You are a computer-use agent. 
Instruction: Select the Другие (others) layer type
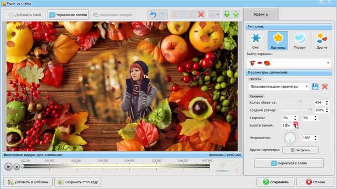pos(322,41)
